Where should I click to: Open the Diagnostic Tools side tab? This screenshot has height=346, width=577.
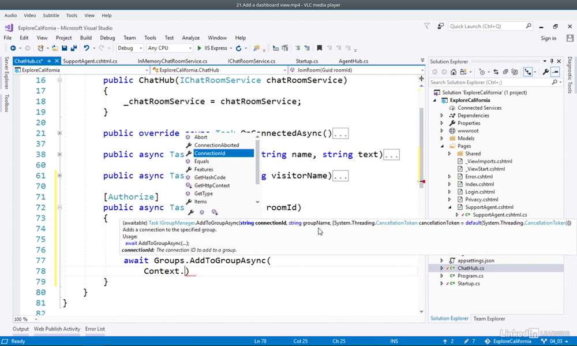coord(569,75)
